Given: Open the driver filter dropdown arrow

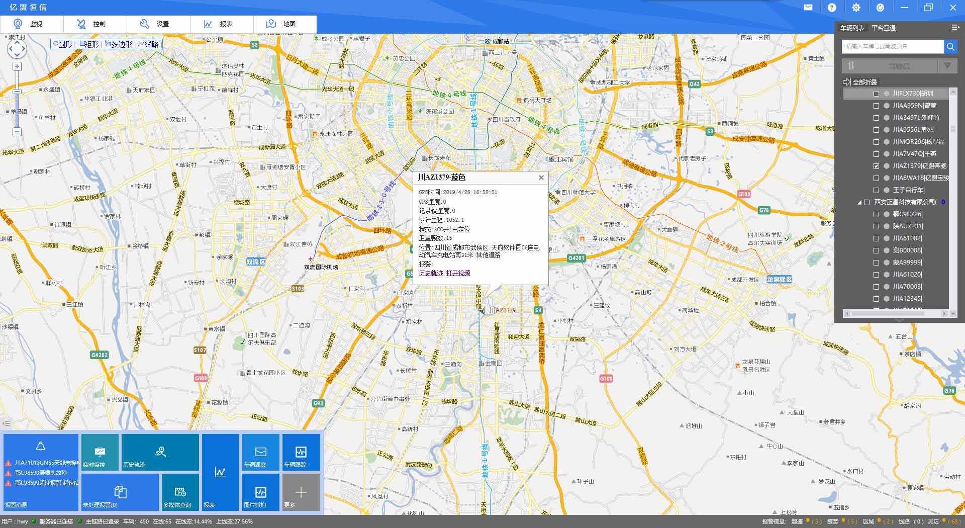Looking at the screenshot, I should (x=947, y=66).
